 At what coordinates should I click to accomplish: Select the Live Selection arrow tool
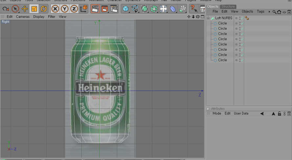pyautogui.click(x=15, y=9)
